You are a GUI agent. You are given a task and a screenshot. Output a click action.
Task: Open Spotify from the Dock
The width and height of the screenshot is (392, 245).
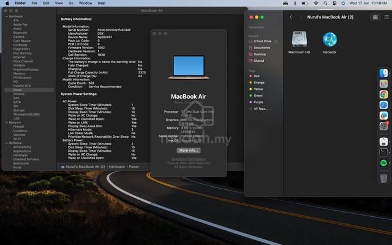click(383, 163)
